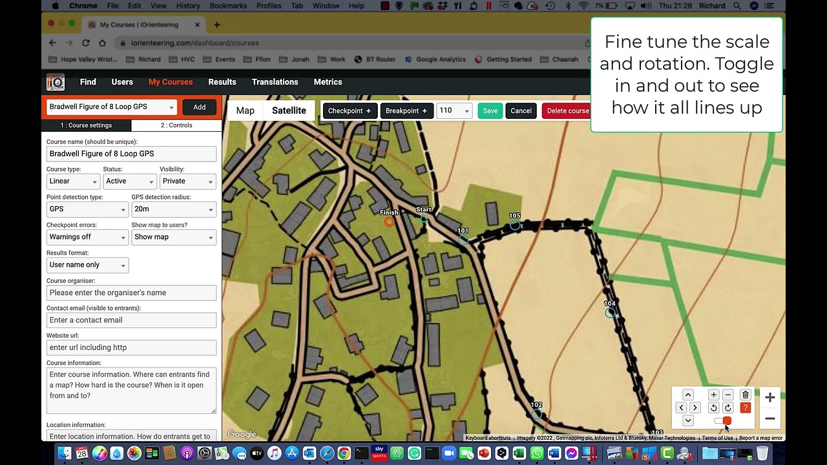Nudge map overlay up with arrow
This screenshot has width=827, height=465.
tap(688, 395)
